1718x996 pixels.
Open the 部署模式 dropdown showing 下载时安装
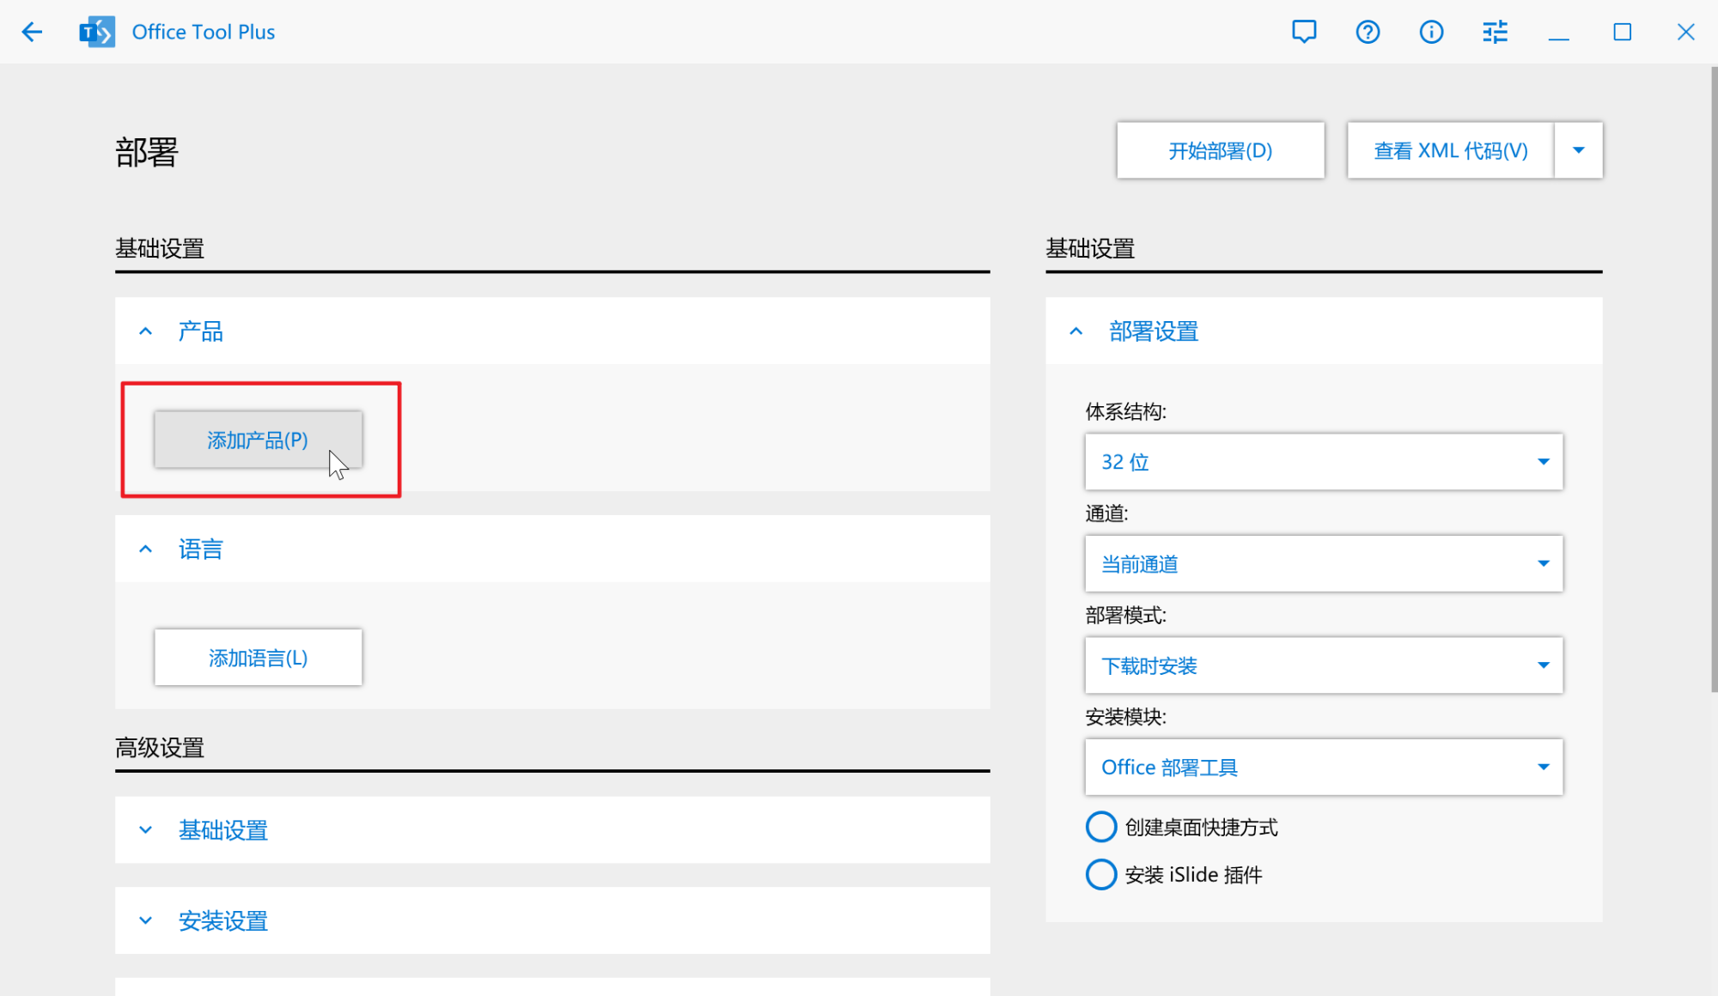click(x=1324, y=665)
